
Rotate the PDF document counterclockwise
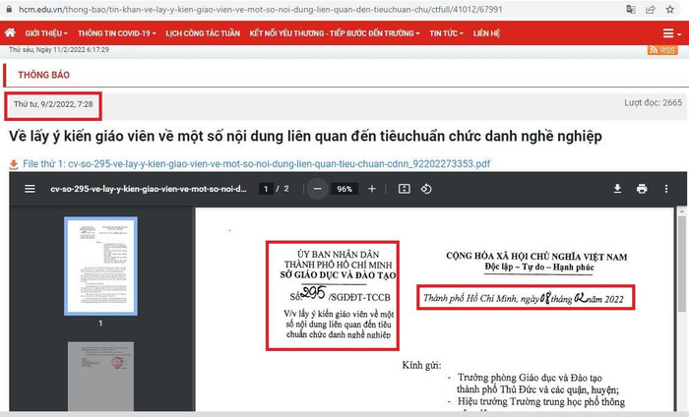pyautogui.click(x=426, y=189)
